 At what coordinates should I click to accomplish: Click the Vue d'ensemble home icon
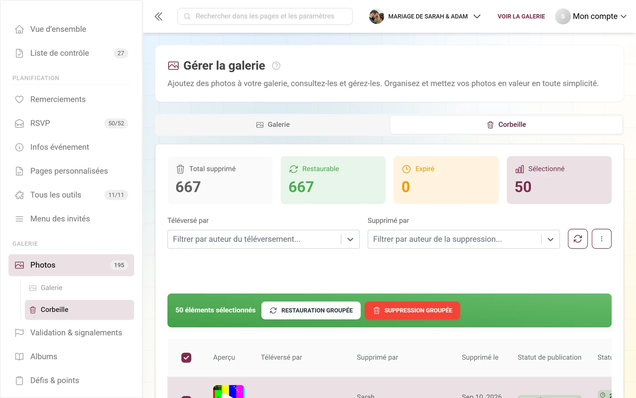pos(19,29)
